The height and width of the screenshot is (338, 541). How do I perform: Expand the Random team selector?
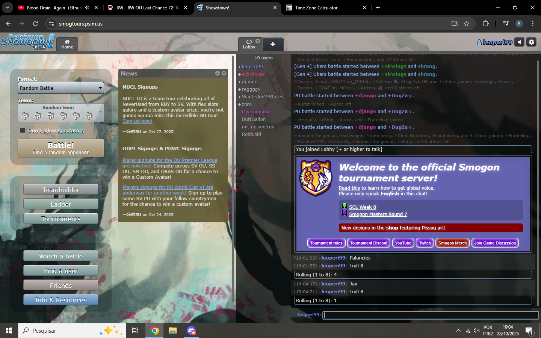(60, 113)
